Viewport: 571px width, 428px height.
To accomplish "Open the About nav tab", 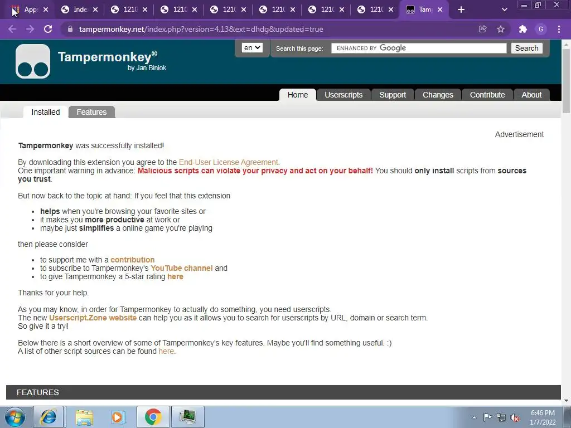I will [x=531, y=95].
